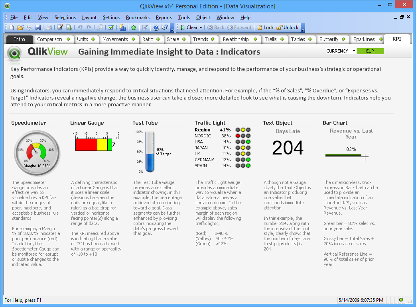Screen dimensions: 416x307
Task: Click the Search magnifier icon
Action: 100,27
